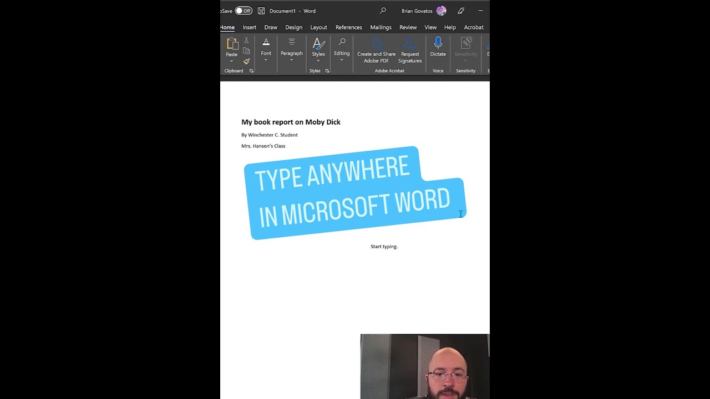Open the search magnifier in title bar
Viewport: 710px width, 399px height.
[383, 11]
